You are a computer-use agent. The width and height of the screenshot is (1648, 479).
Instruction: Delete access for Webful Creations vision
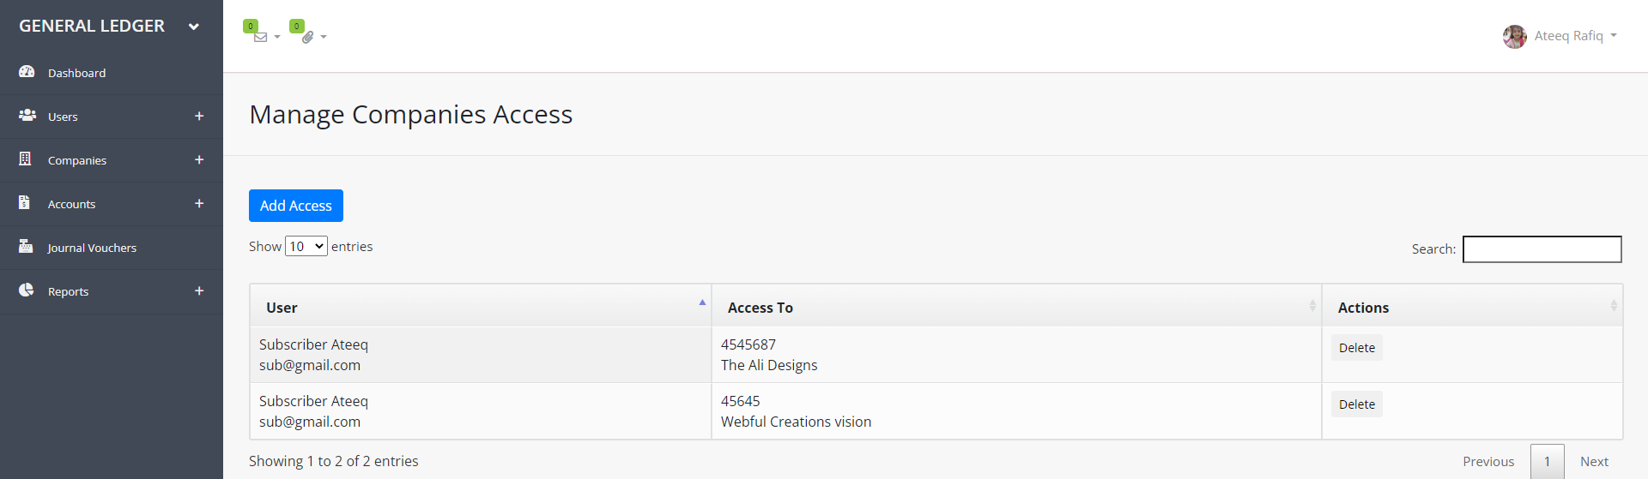[x=1356, y=404]
